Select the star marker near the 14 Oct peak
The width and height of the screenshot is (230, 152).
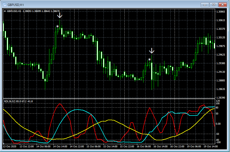pos(57,26)
